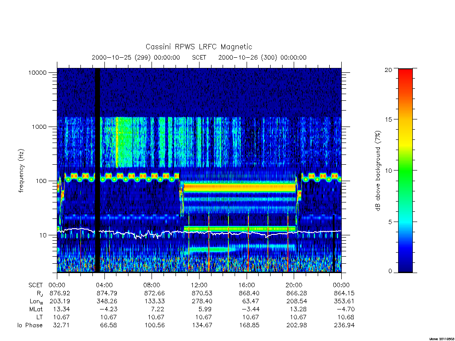Click the Lon III value 348.26
Image resolution: width=455 pixels, height=341 pixels.
(107, 301)
